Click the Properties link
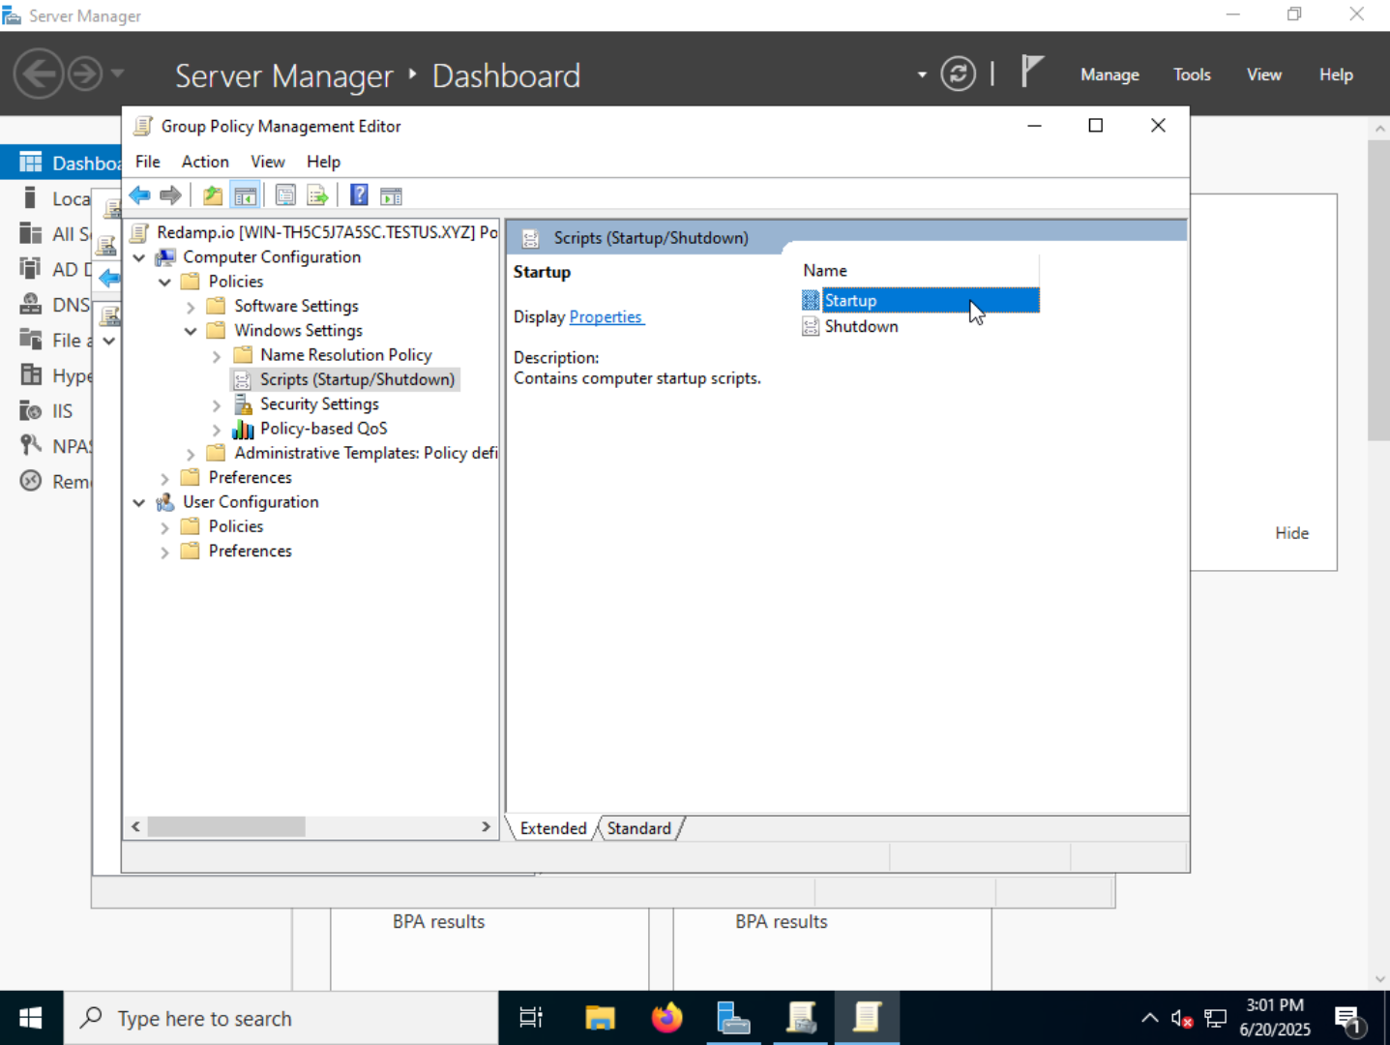 click(606, 317)
